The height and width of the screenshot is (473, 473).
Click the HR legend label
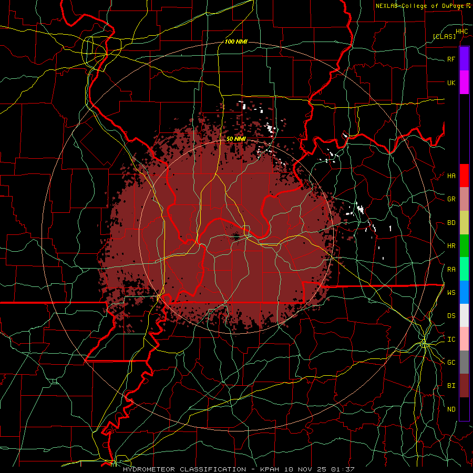pos(451,246)
